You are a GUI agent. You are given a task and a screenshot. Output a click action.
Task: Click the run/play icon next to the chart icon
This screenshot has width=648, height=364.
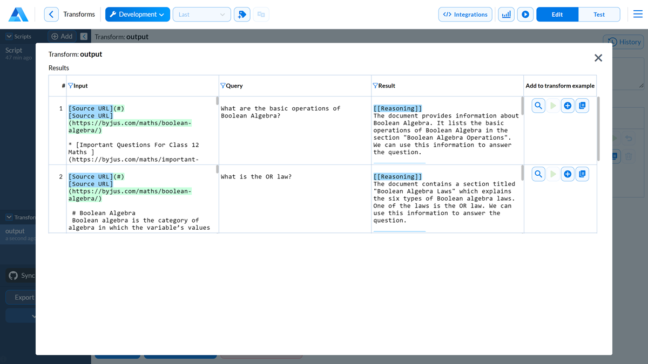(525, 14)
